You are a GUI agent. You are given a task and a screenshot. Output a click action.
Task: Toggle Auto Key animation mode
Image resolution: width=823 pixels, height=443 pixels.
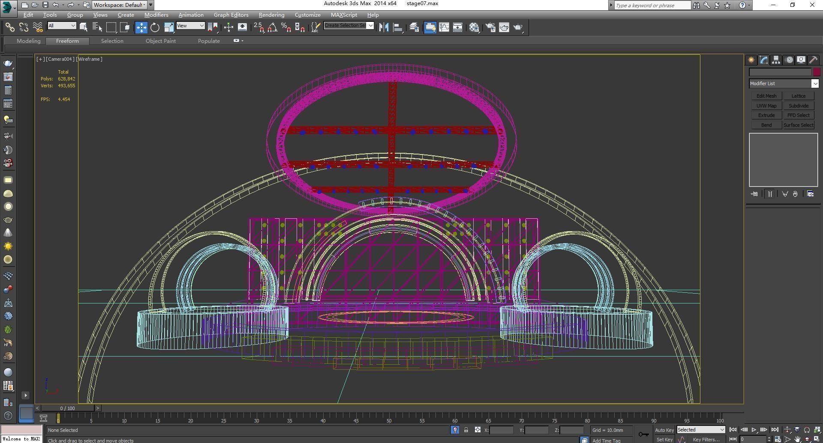tap(664, 430)
